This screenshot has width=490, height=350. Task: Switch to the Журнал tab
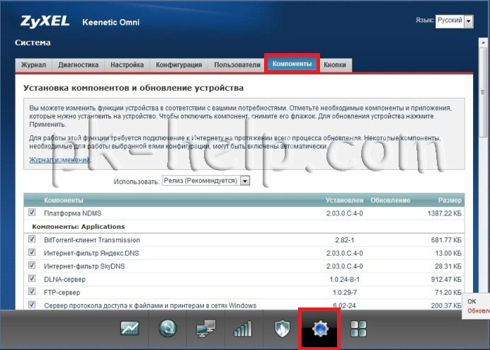pyautogui.click(x=33, y=65)
